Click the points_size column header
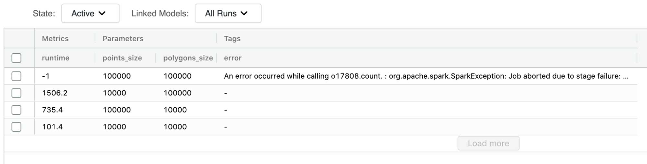 122,58
